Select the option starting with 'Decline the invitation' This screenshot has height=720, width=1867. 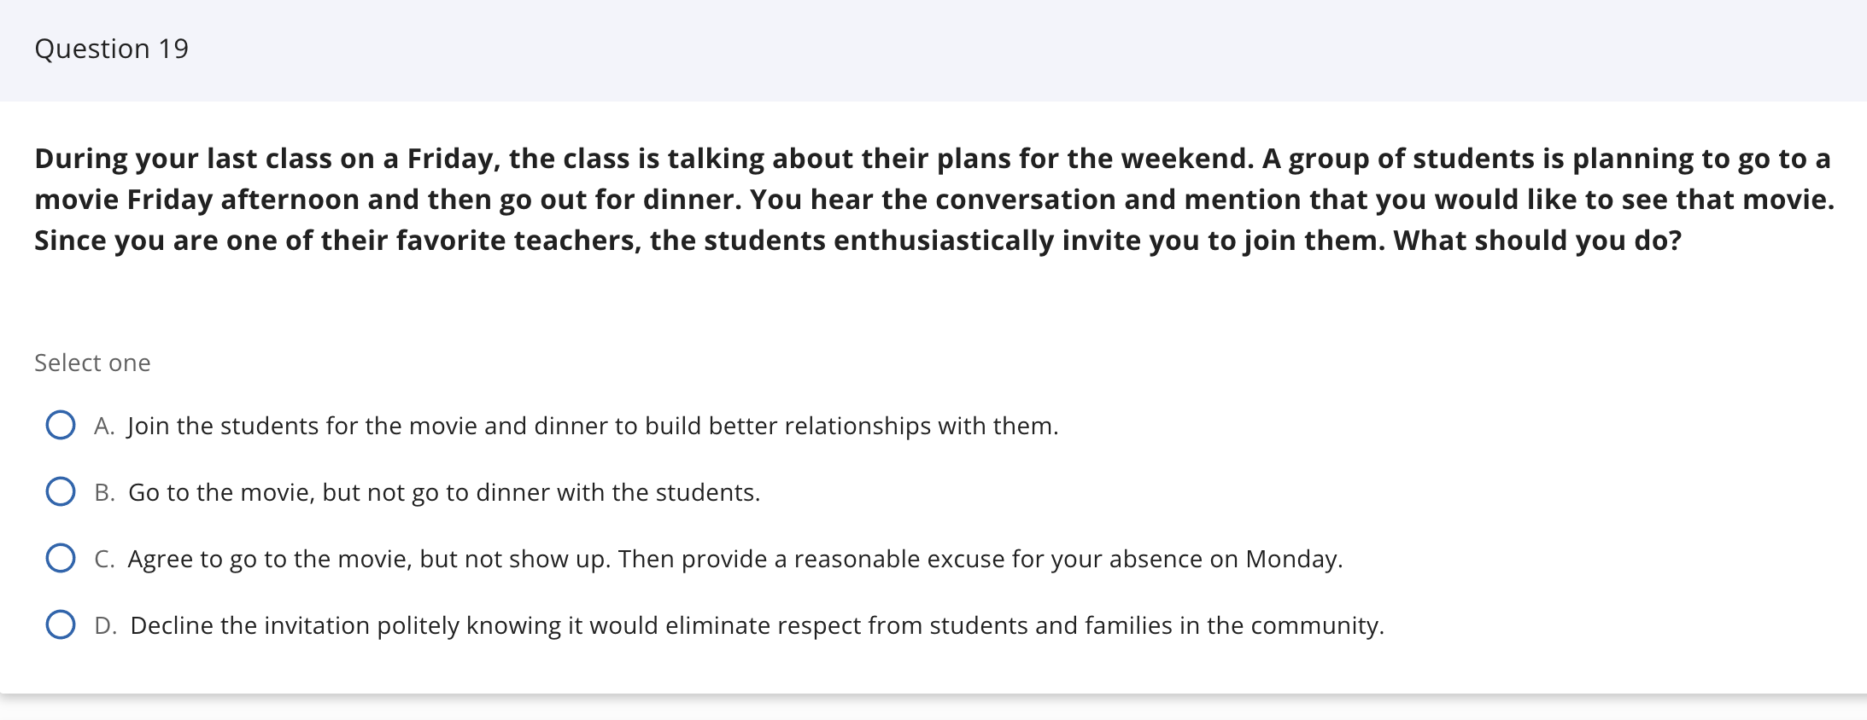tap(757, 624)
